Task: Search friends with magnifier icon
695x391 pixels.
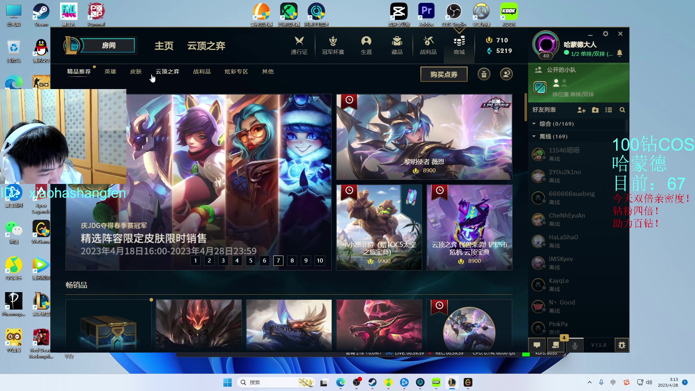Action: coord(622,110)
